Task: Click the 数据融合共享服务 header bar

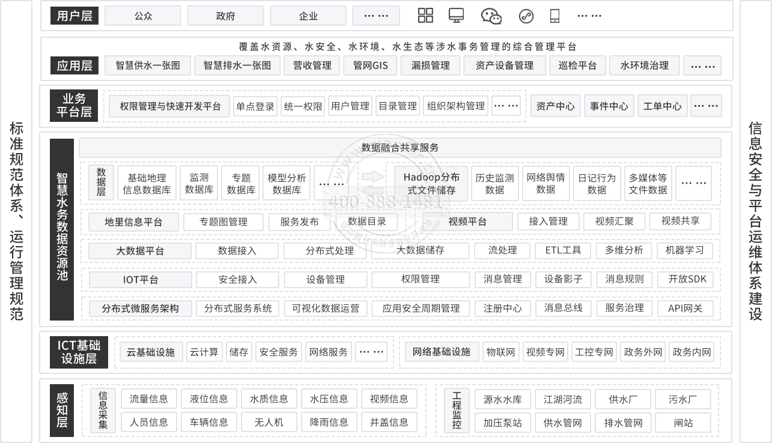Action: pos(400,148)
